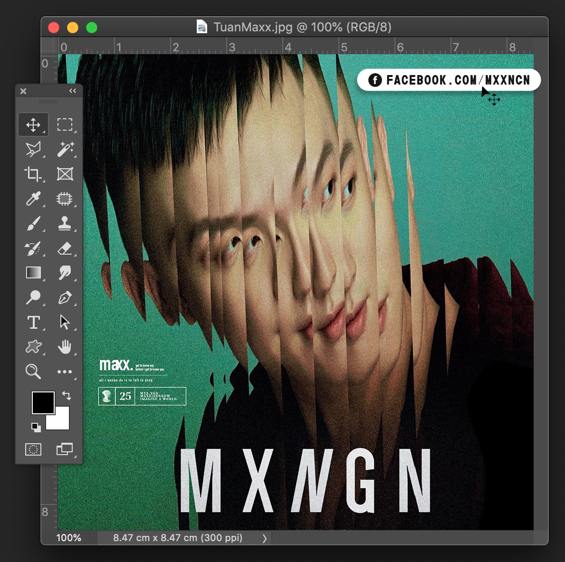Toggle Quick Mask mode

pos(33,449)
